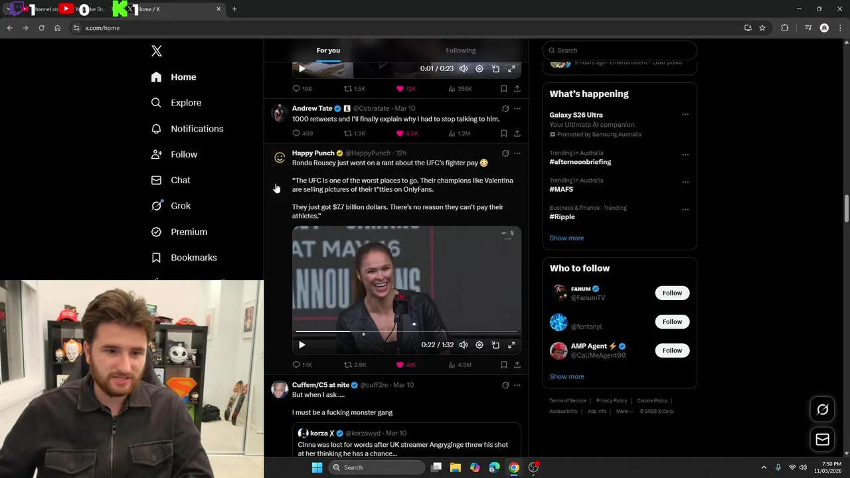Image resolution: width=850 pixels, height=478 pixels.
Task: Open Follow in the sidebar
Action: [x=174, y=155]
